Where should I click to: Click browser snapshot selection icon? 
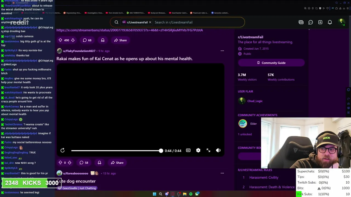tap(316, 8)
